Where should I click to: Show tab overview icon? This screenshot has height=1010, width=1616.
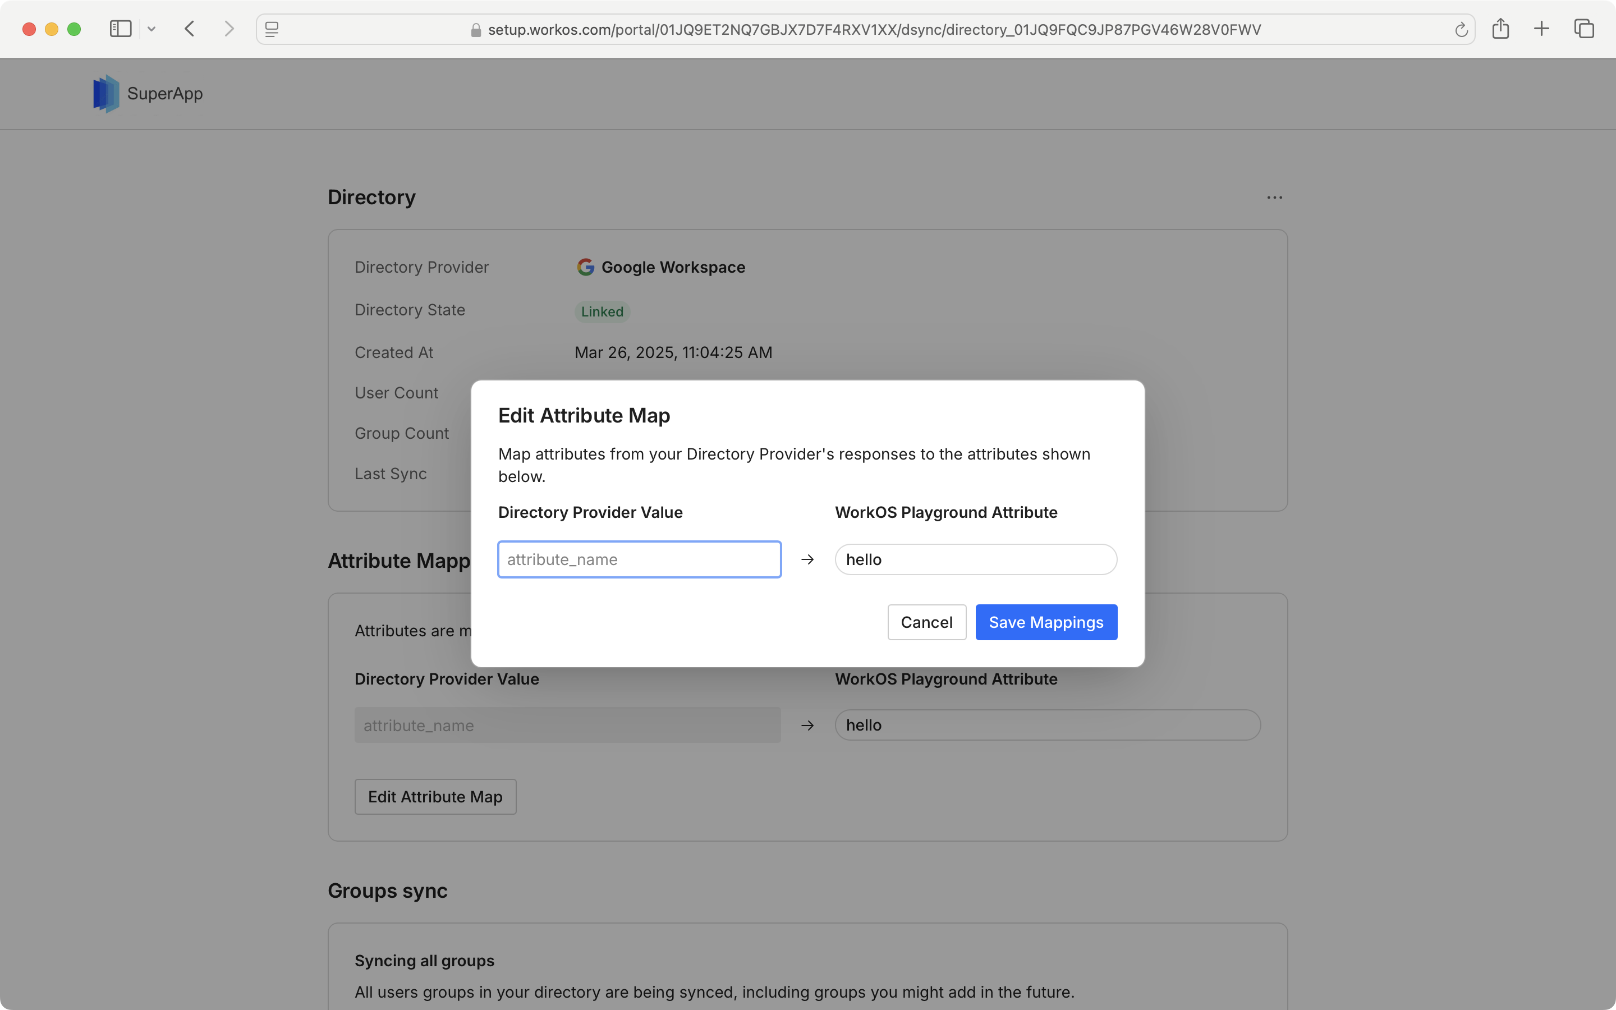tap(1583, 29)
